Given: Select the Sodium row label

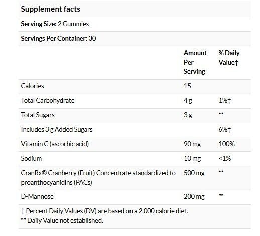Looking at the screenshot, I should tap(31, 158).
